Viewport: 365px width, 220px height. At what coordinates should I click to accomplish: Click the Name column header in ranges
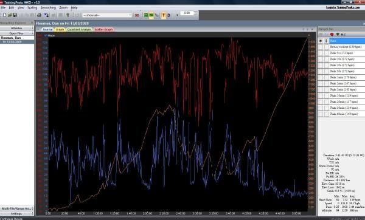coord(347,41)
